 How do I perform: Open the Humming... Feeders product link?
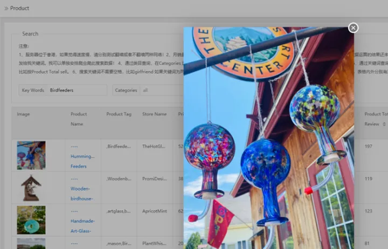[x=82, y=156]
